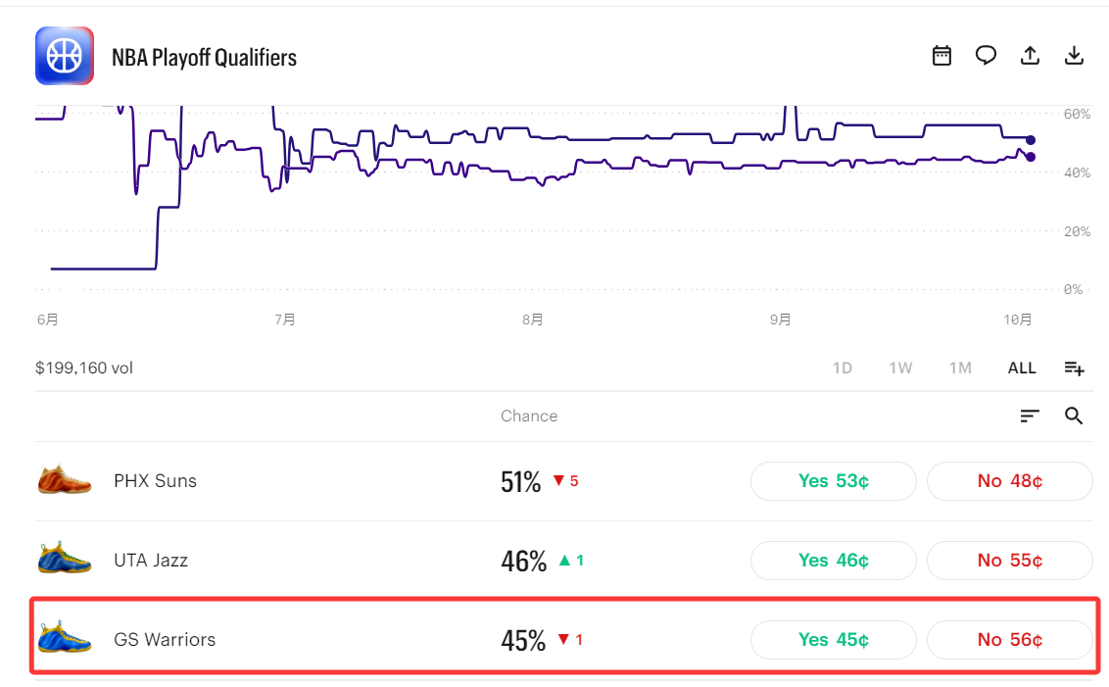Open the calendar icon in header
Image resolution: width=1109 pixels, height=687 pixels.
tap(941, 55)
